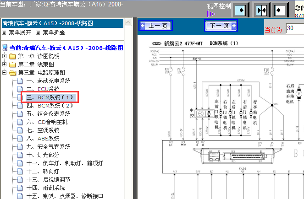304x199 pixels.
Task: Open 四、BCM系统(2) page
Action: tap(50, 106)
